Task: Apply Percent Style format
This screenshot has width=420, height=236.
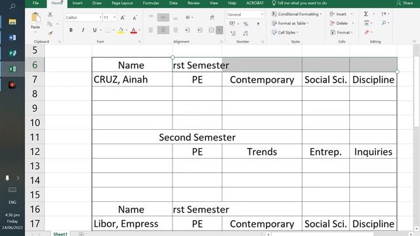Action: [246, 24]
